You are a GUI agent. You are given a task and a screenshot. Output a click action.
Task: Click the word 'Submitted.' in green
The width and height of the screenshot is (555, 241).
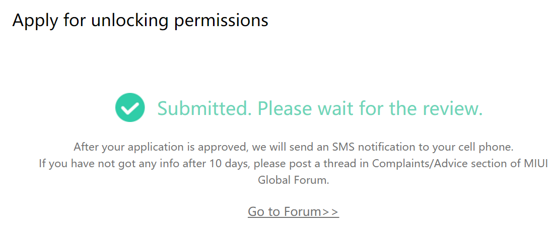pyautogui.click(x=204, y=108)
